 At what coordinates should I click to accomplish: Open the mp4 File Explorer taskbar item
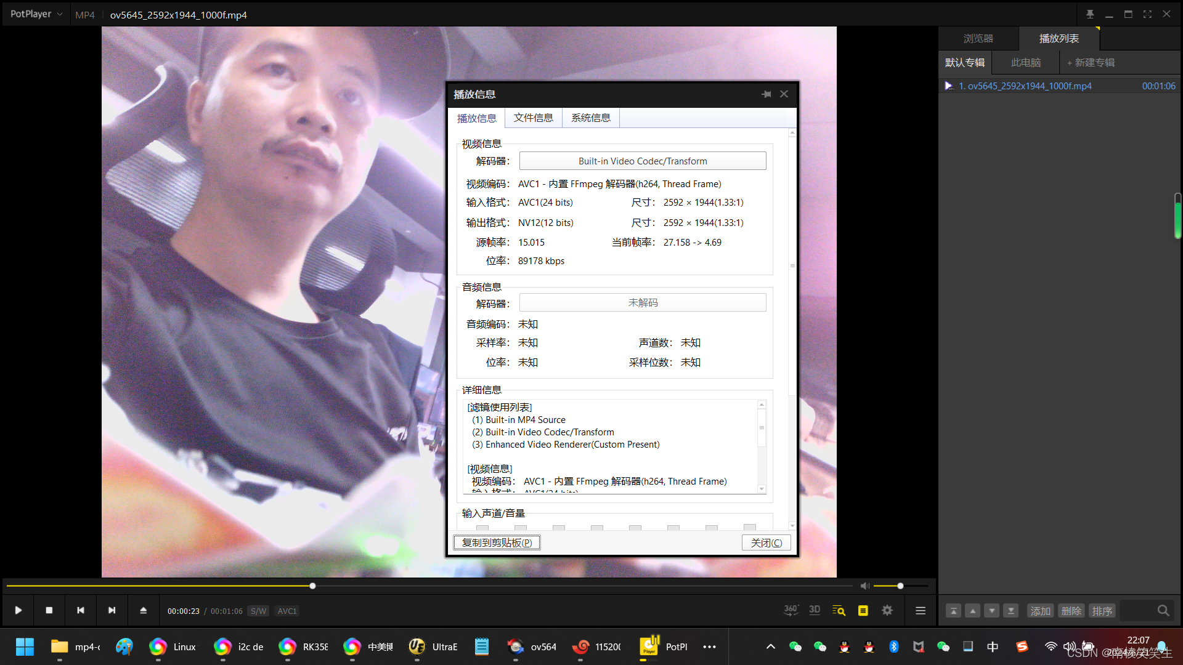pyautogui.click(x=75, y=647)
